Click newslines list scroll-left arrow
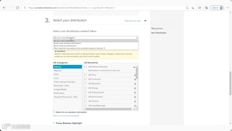232x131 pixels. click(84, 109)
